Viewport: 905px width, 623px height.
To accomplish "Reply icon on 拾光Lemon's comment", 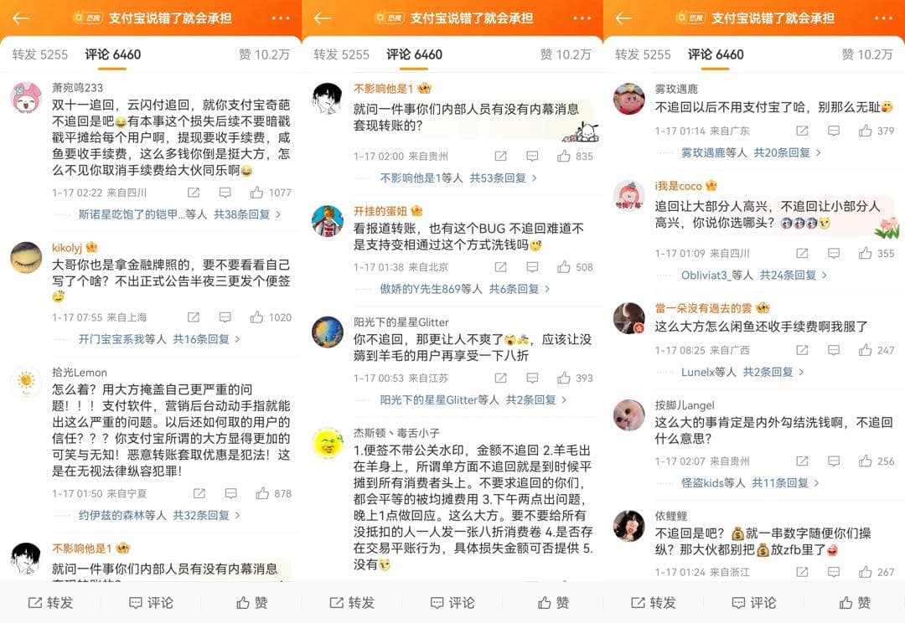I will (x=231, y=493).
